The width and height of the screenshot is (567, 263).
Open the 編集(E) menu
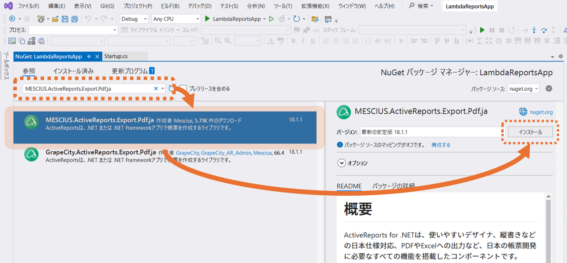(x=57, y=6)
